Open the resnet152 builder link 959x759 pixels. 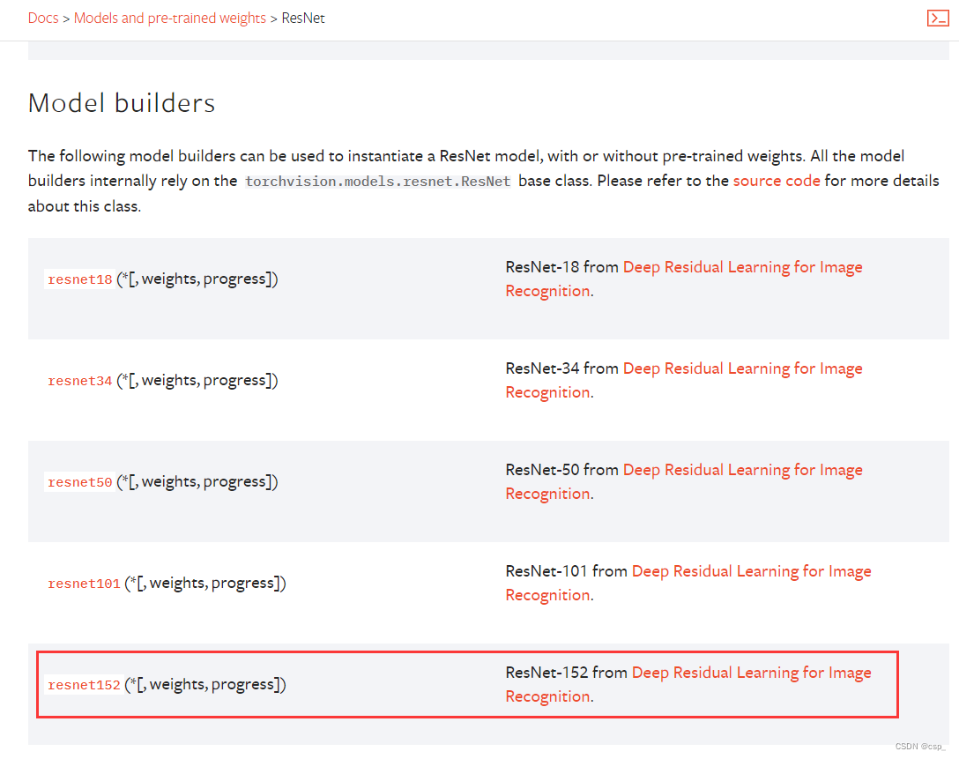(x=84, y=686)
